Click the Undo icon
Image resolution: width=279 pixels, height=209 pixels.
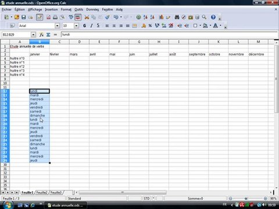tap(116, 17)
